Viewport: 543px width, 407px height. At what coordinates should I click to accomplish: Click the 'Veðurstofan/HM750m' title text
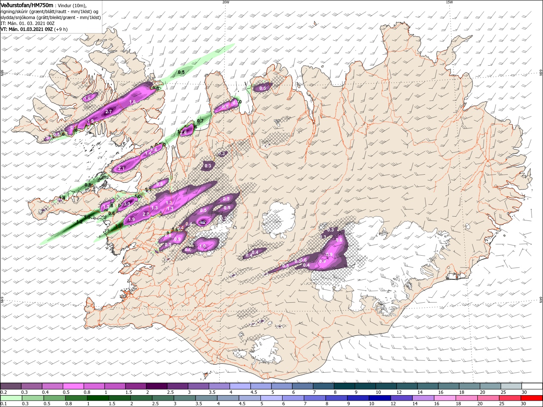pos(27,5)
